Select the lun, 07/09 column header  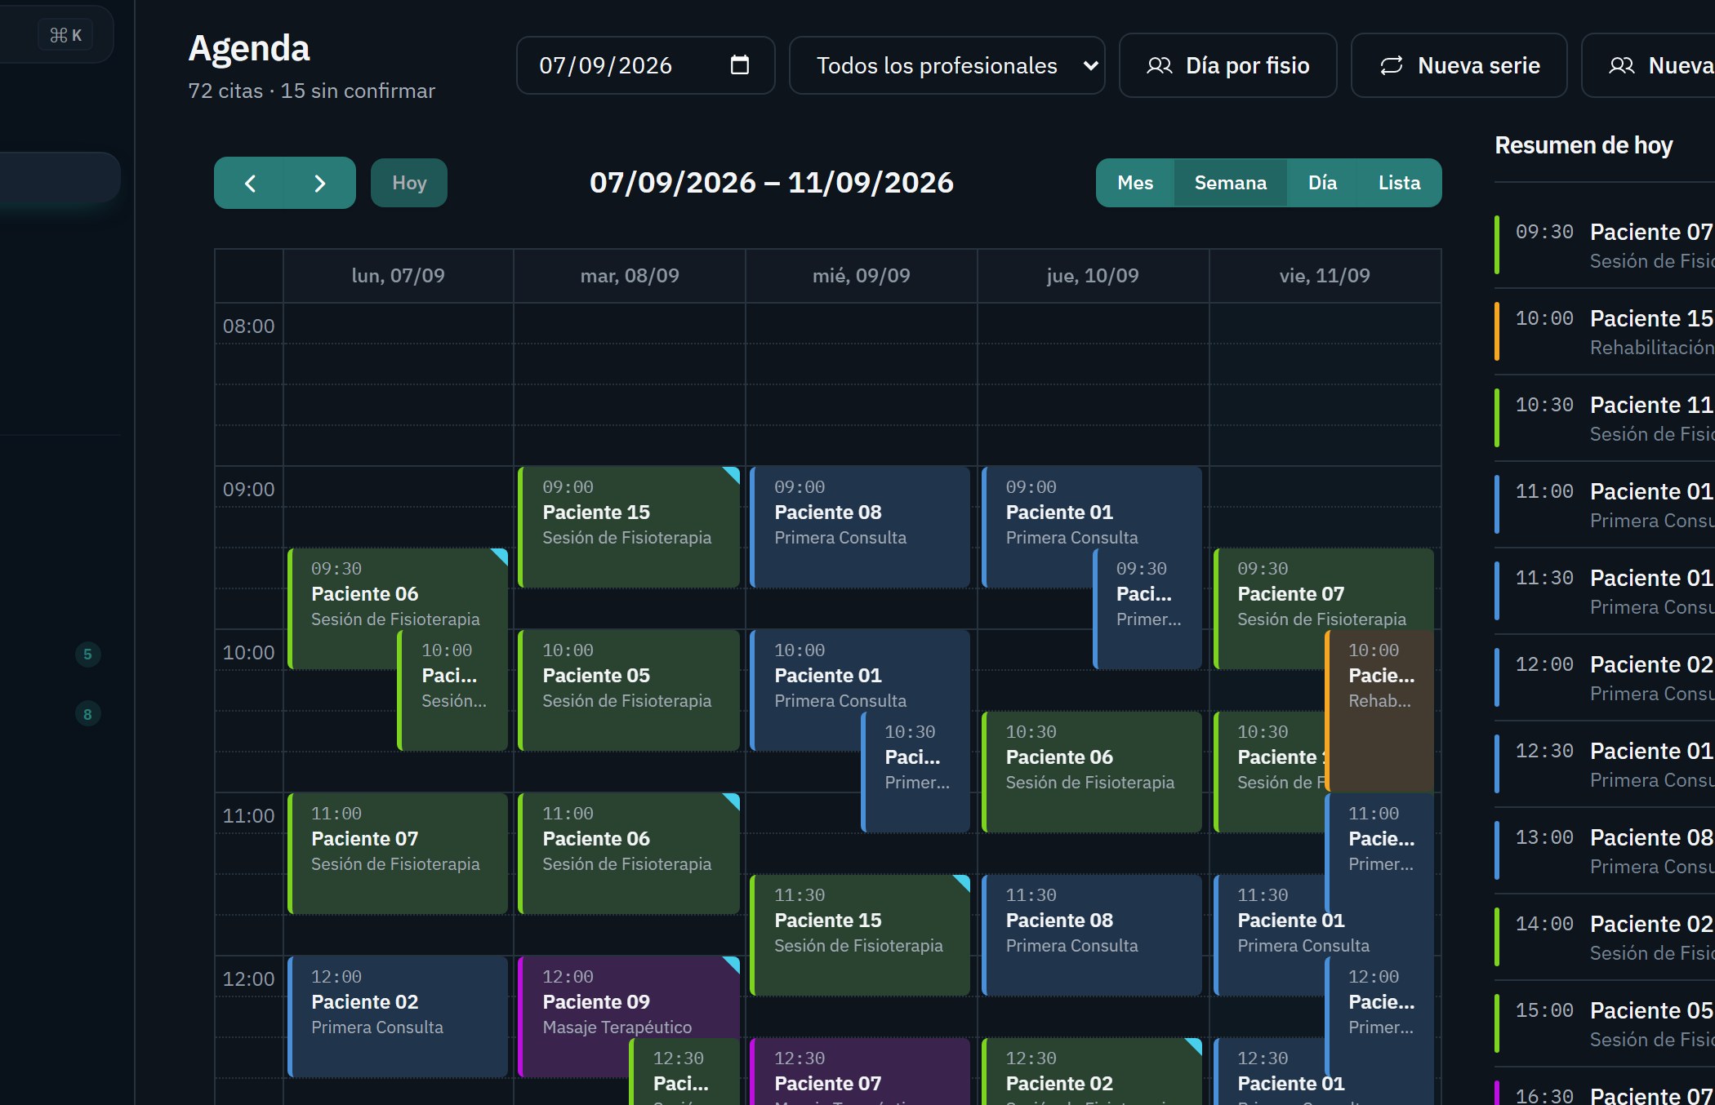398,276
